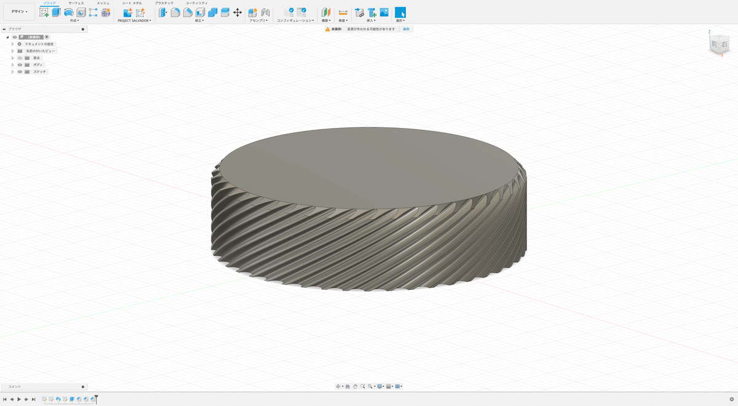
Task: Select the Hole tool icon
Action: 81,12
